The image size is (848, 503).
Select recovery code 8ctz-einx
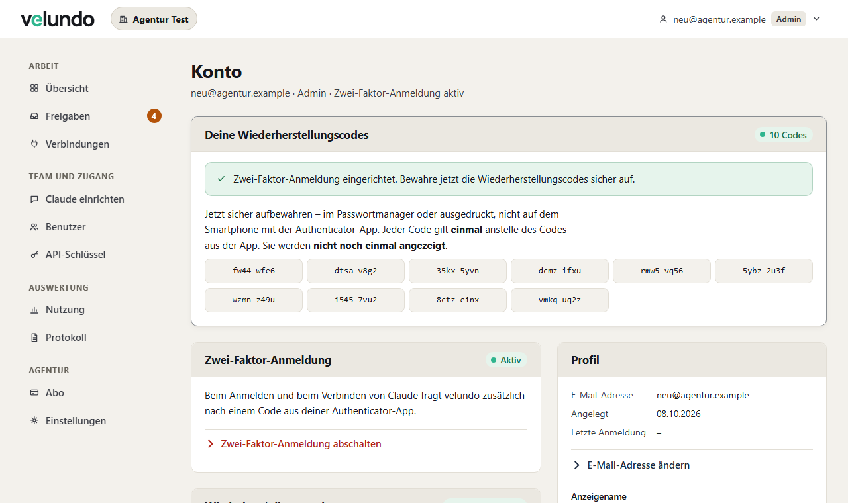(x=458, y=300)
